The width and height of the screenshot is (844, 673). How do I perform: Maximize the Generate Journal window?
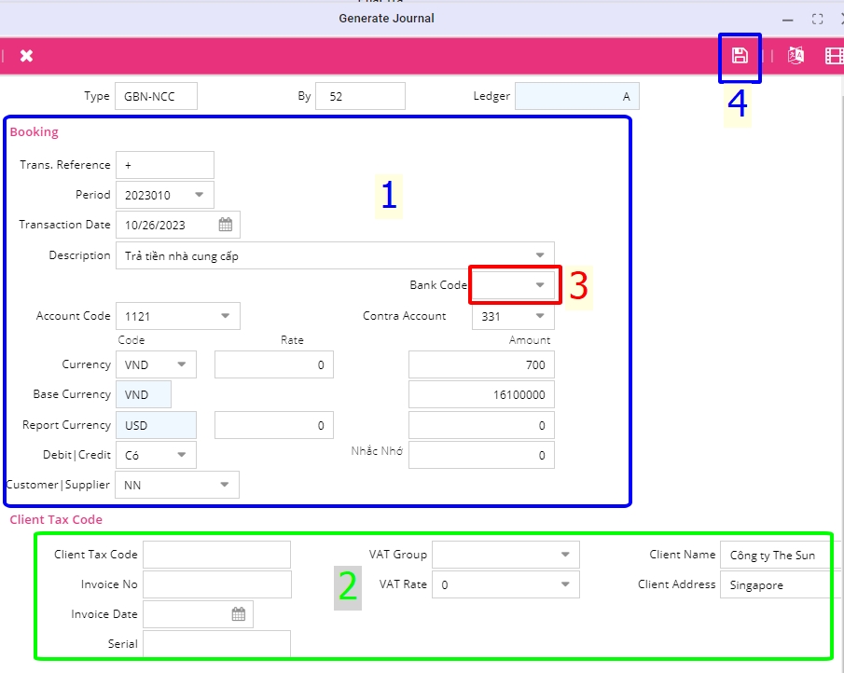point(817,19)
